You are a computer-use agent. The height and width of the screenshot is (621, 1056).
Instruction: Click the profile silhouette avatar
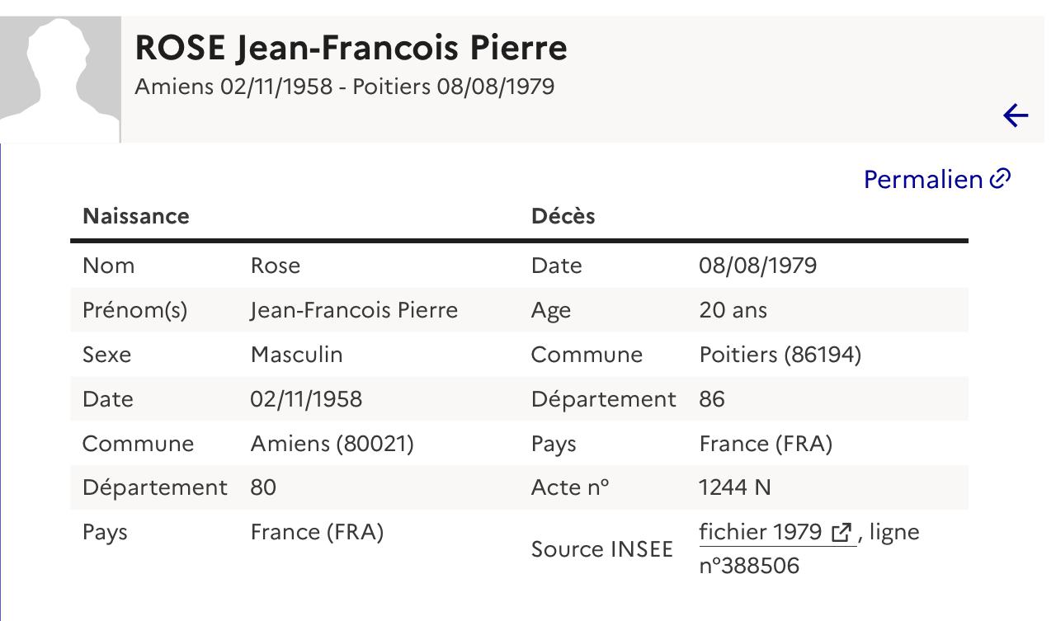60,79
